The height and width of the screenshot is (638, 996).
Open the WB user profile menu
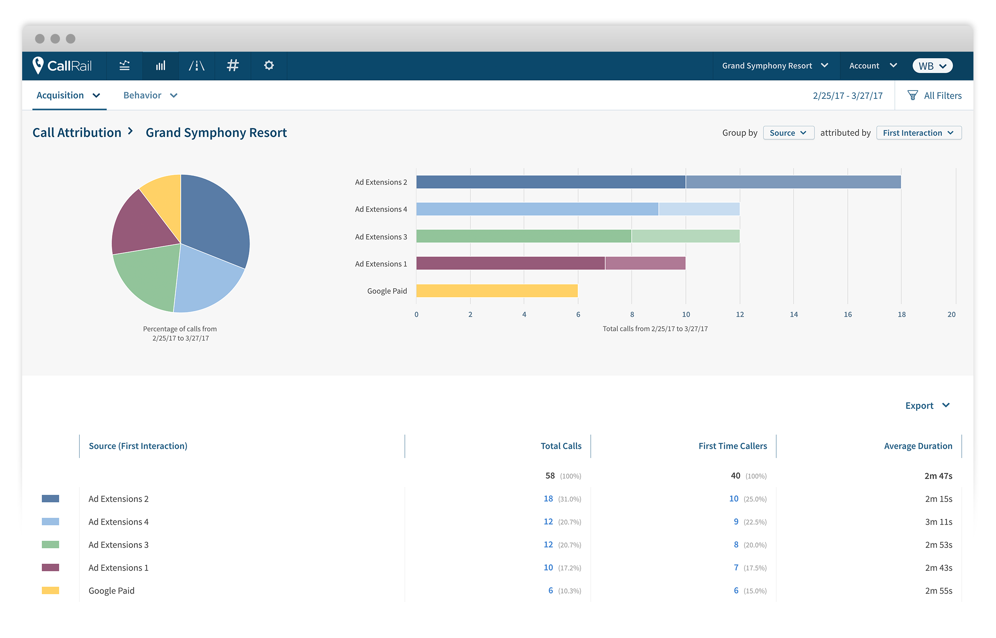[x=932, y=66]
